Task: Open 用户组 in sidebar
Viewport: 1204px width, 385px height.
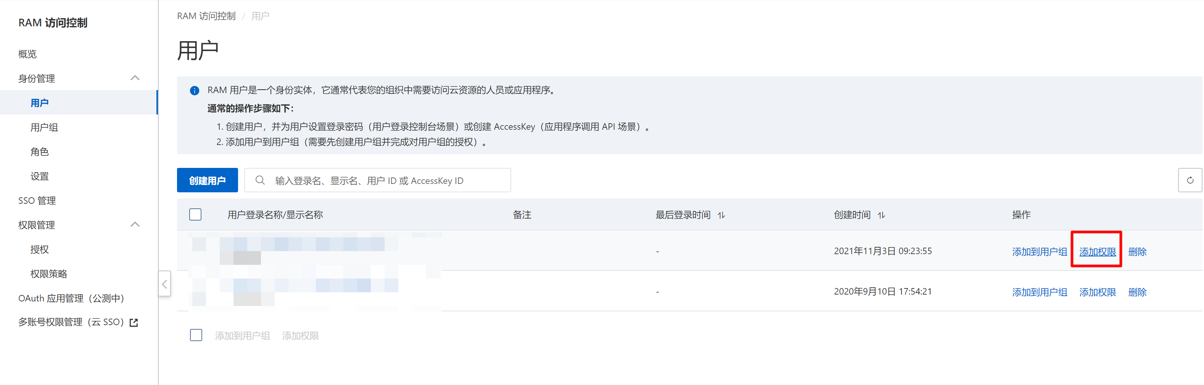Action: 44,127
